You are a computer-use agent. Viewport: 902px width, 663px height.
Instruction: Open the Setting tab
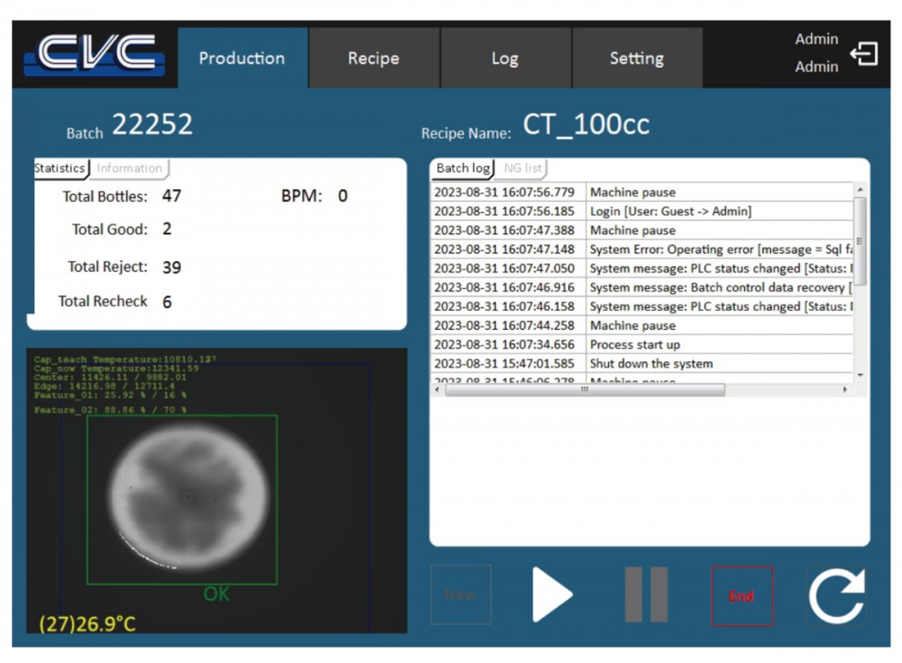pos(636,59)
